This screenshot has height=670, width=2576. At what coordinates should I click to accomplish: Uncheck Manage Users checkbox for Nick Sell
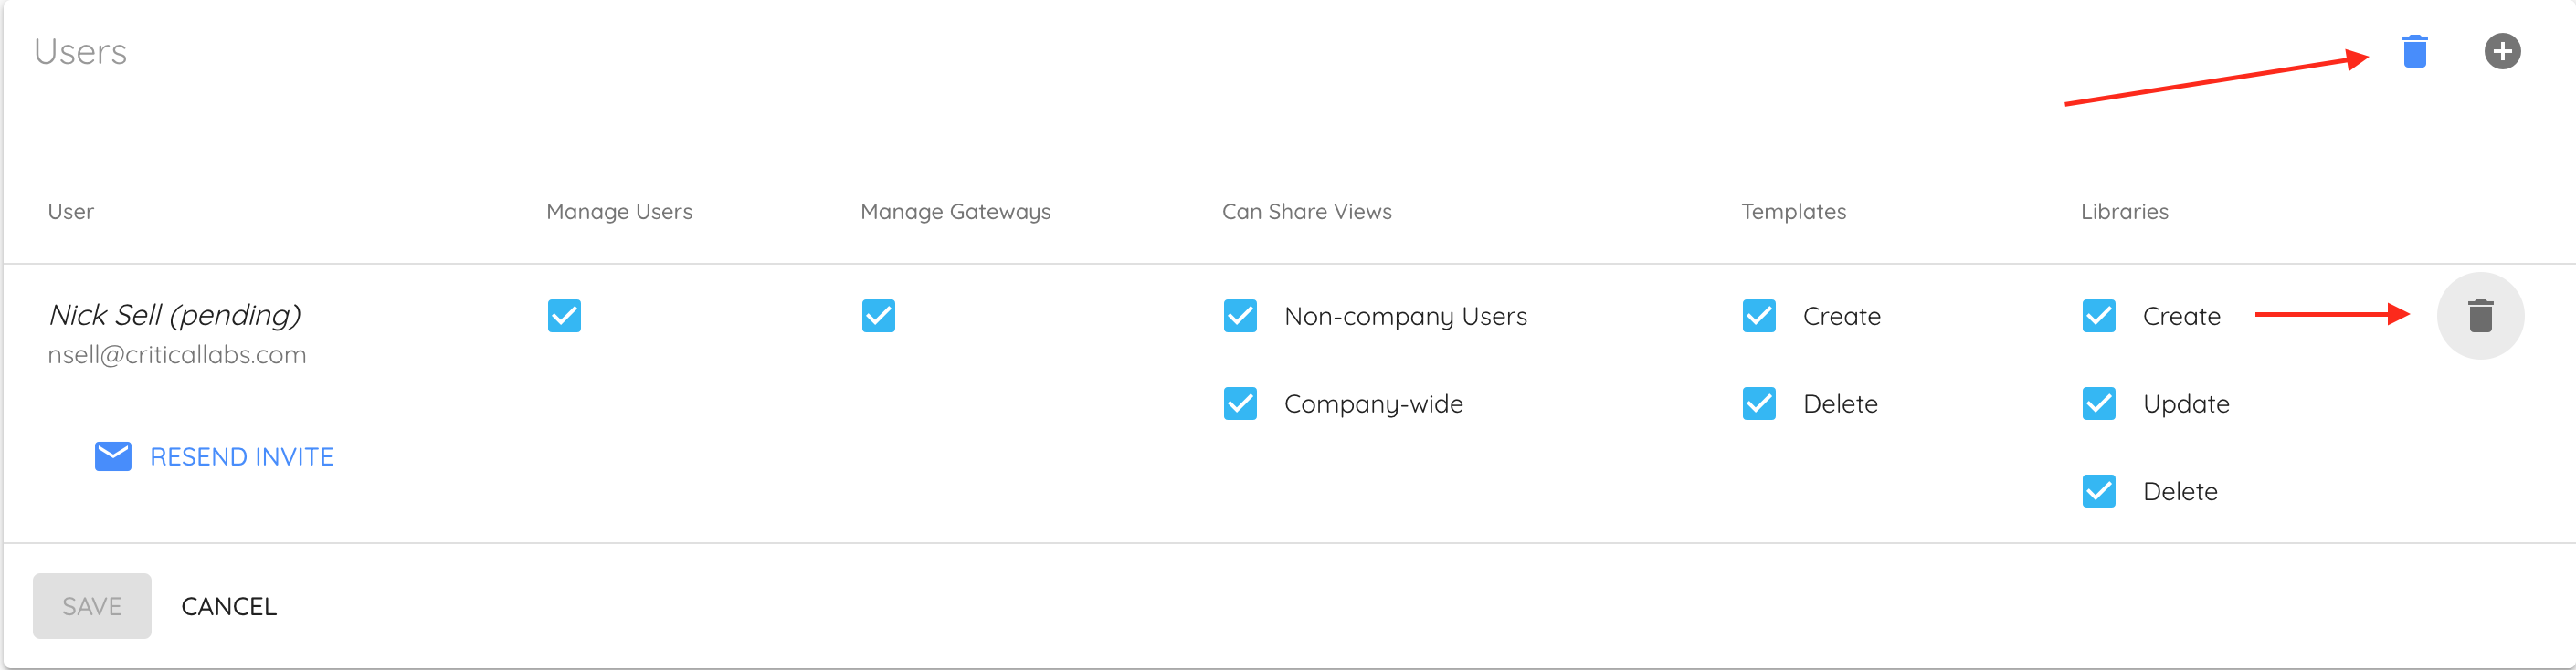[564, 316]
